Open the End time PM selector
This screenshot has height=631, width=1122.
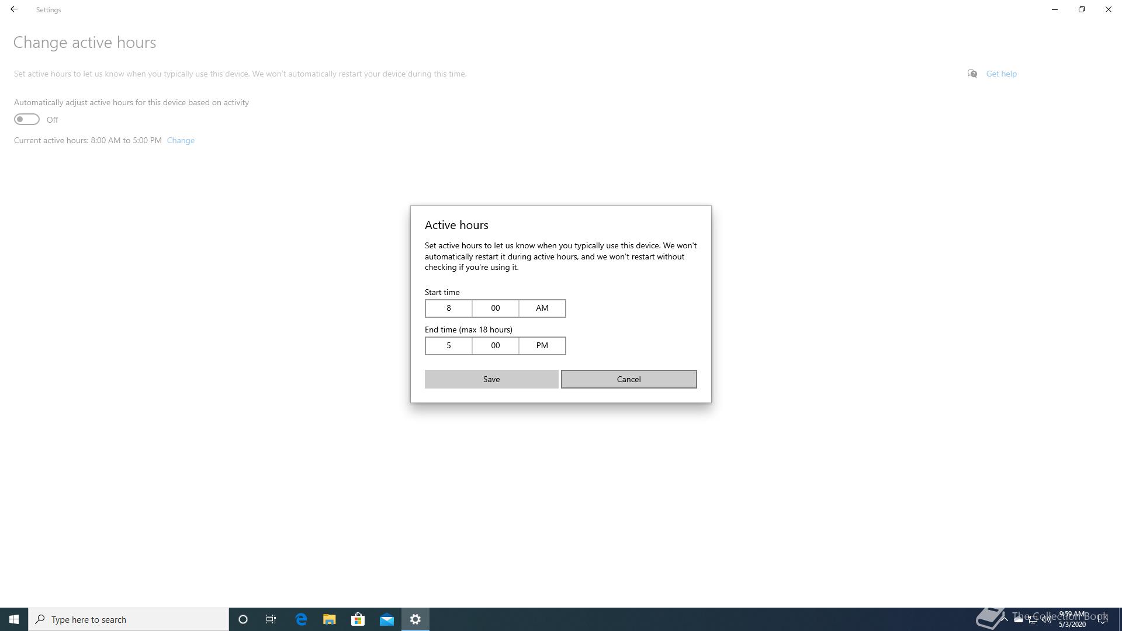[x=542, y=346]
